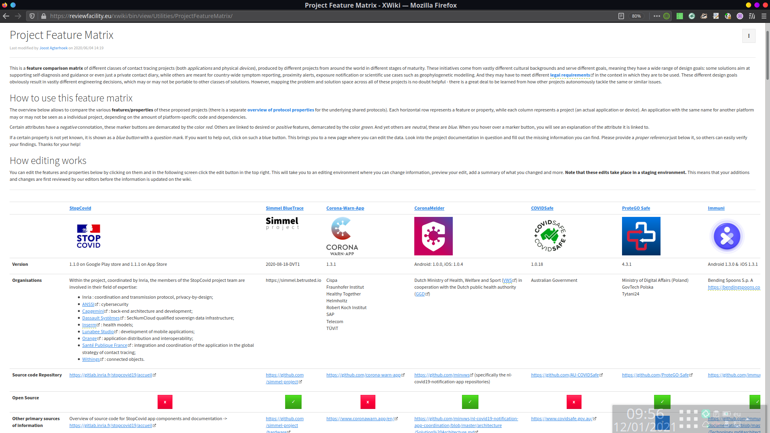Select version text '2020-08-18-DVT1'
This screenshot has width=770, height=433.
point(283,264)
